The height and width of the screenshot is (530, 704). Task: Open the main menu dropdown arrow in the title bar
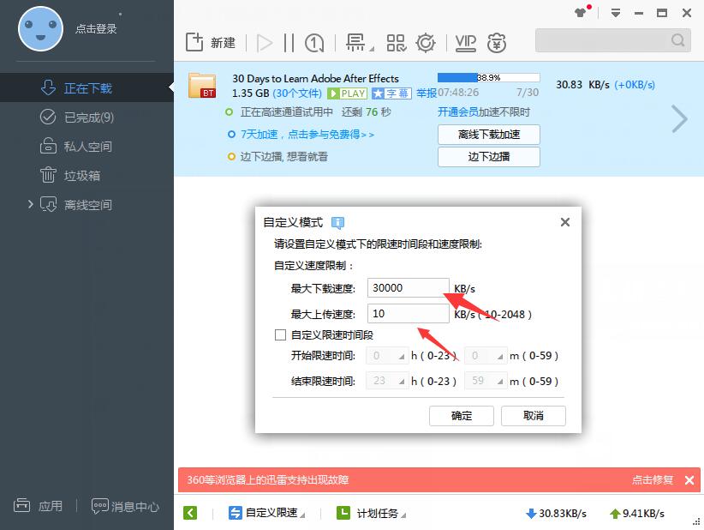[616, 13]
